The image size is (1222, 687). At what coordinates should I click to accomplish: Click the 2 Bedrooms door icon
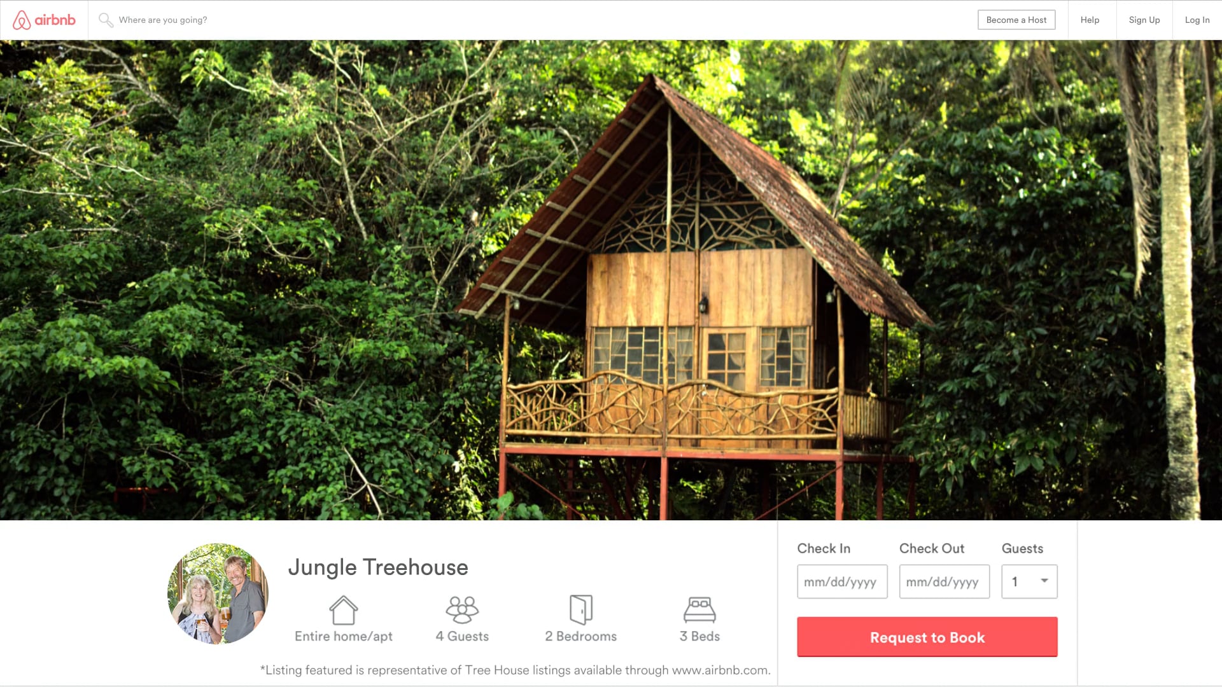click(580, 610)
